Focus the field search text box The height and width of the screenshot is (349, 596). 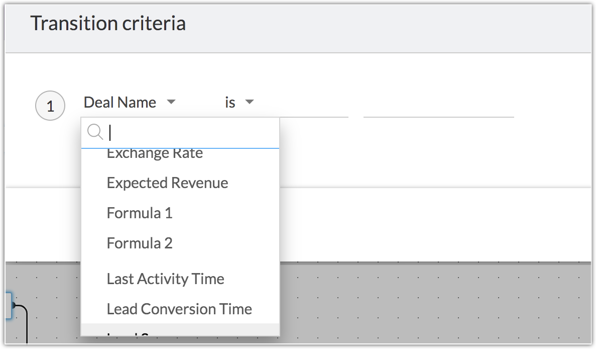point(191,133)
